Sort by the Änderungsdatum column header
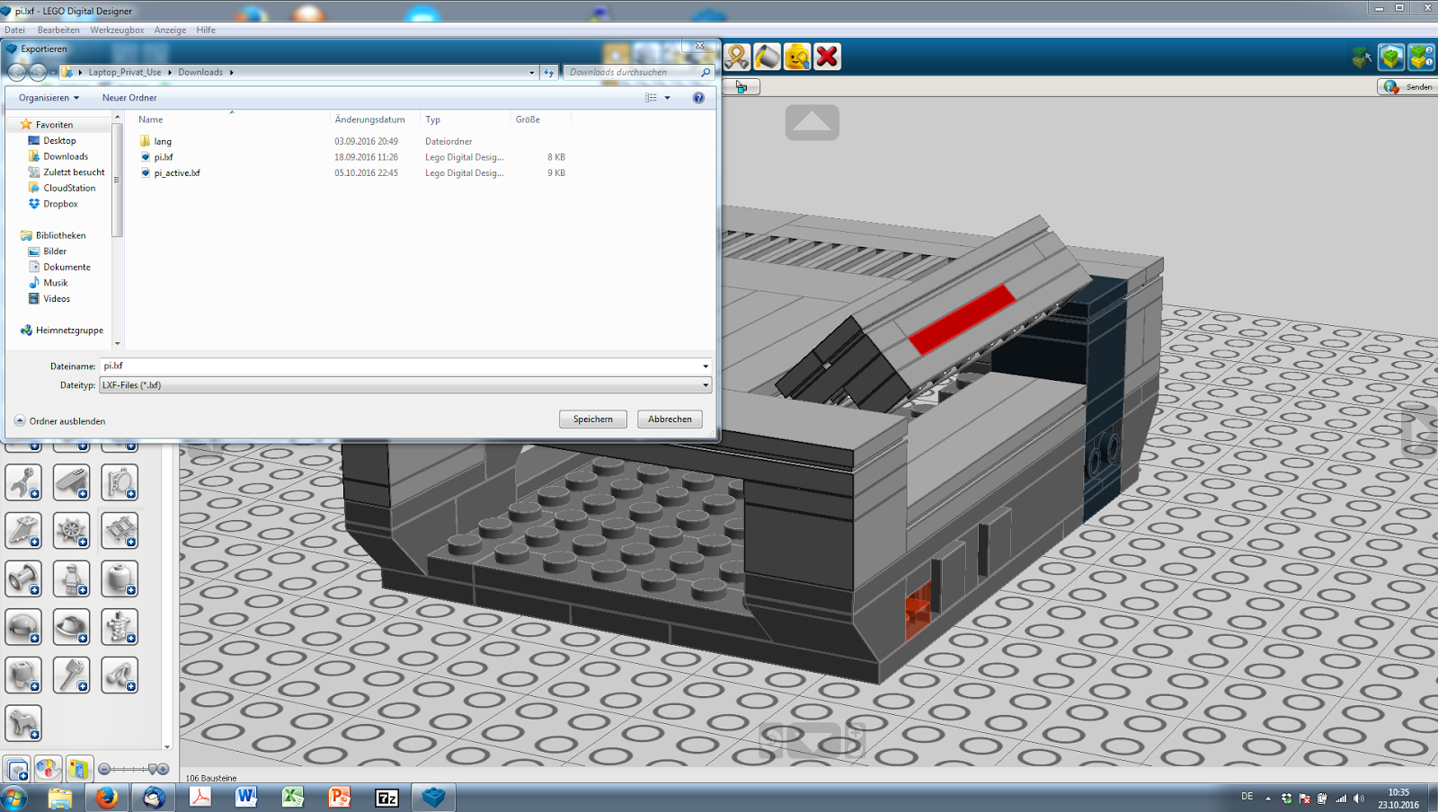This screenshot has height=812, width=1438. (x=370, y=119)
